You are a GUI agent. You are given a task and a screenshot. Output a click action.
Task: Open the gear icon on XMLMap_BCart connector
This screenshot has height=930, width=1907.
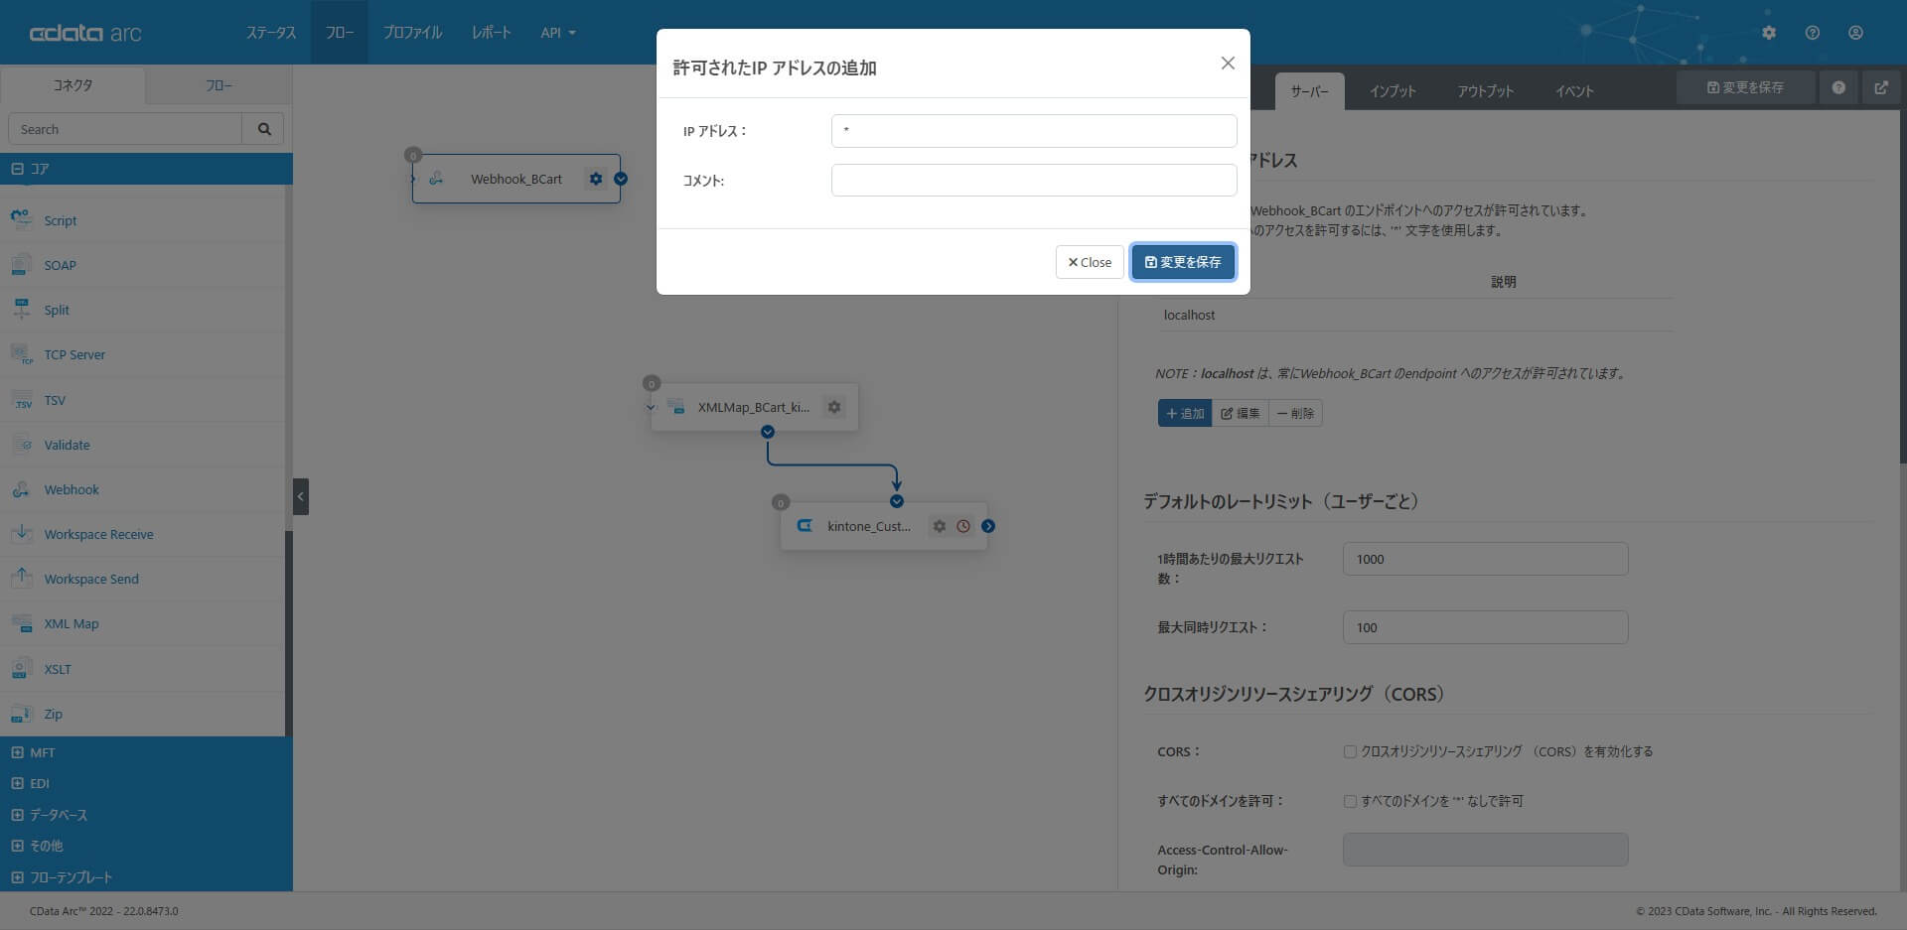pos(834,407)
